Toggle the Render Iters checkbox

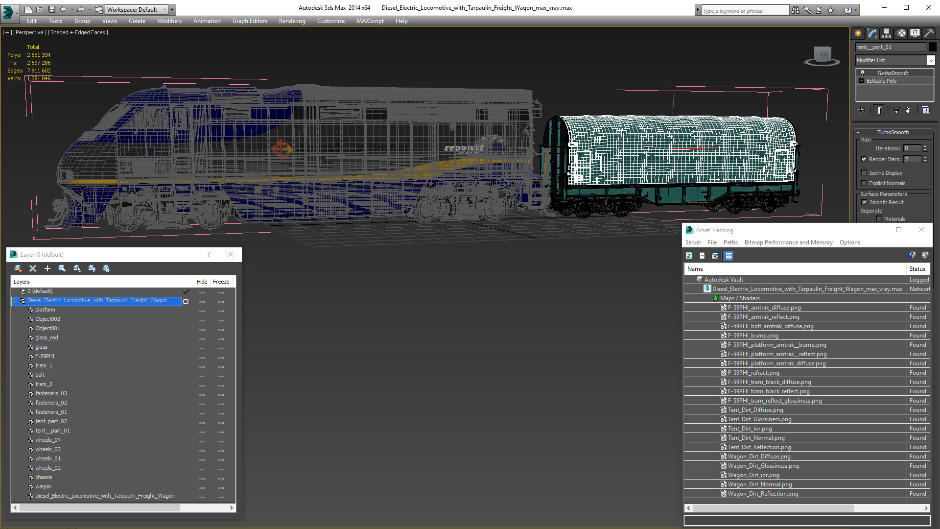[864, 159]
